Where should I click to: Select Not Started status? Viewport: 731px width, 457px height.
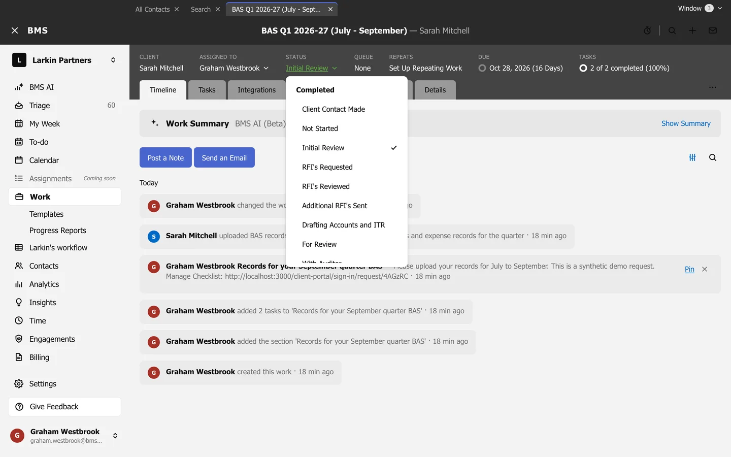pyautogui.click(x=347, y=128)
